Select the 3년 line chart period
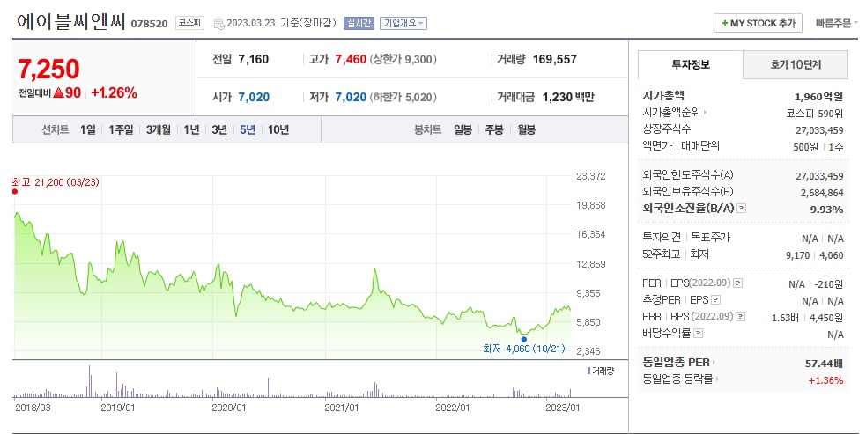The image size is (866, 434). (219, 129)
